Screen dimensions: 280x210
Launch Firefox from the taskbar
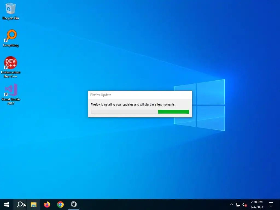pyautogui.click(x=47, y=205)
